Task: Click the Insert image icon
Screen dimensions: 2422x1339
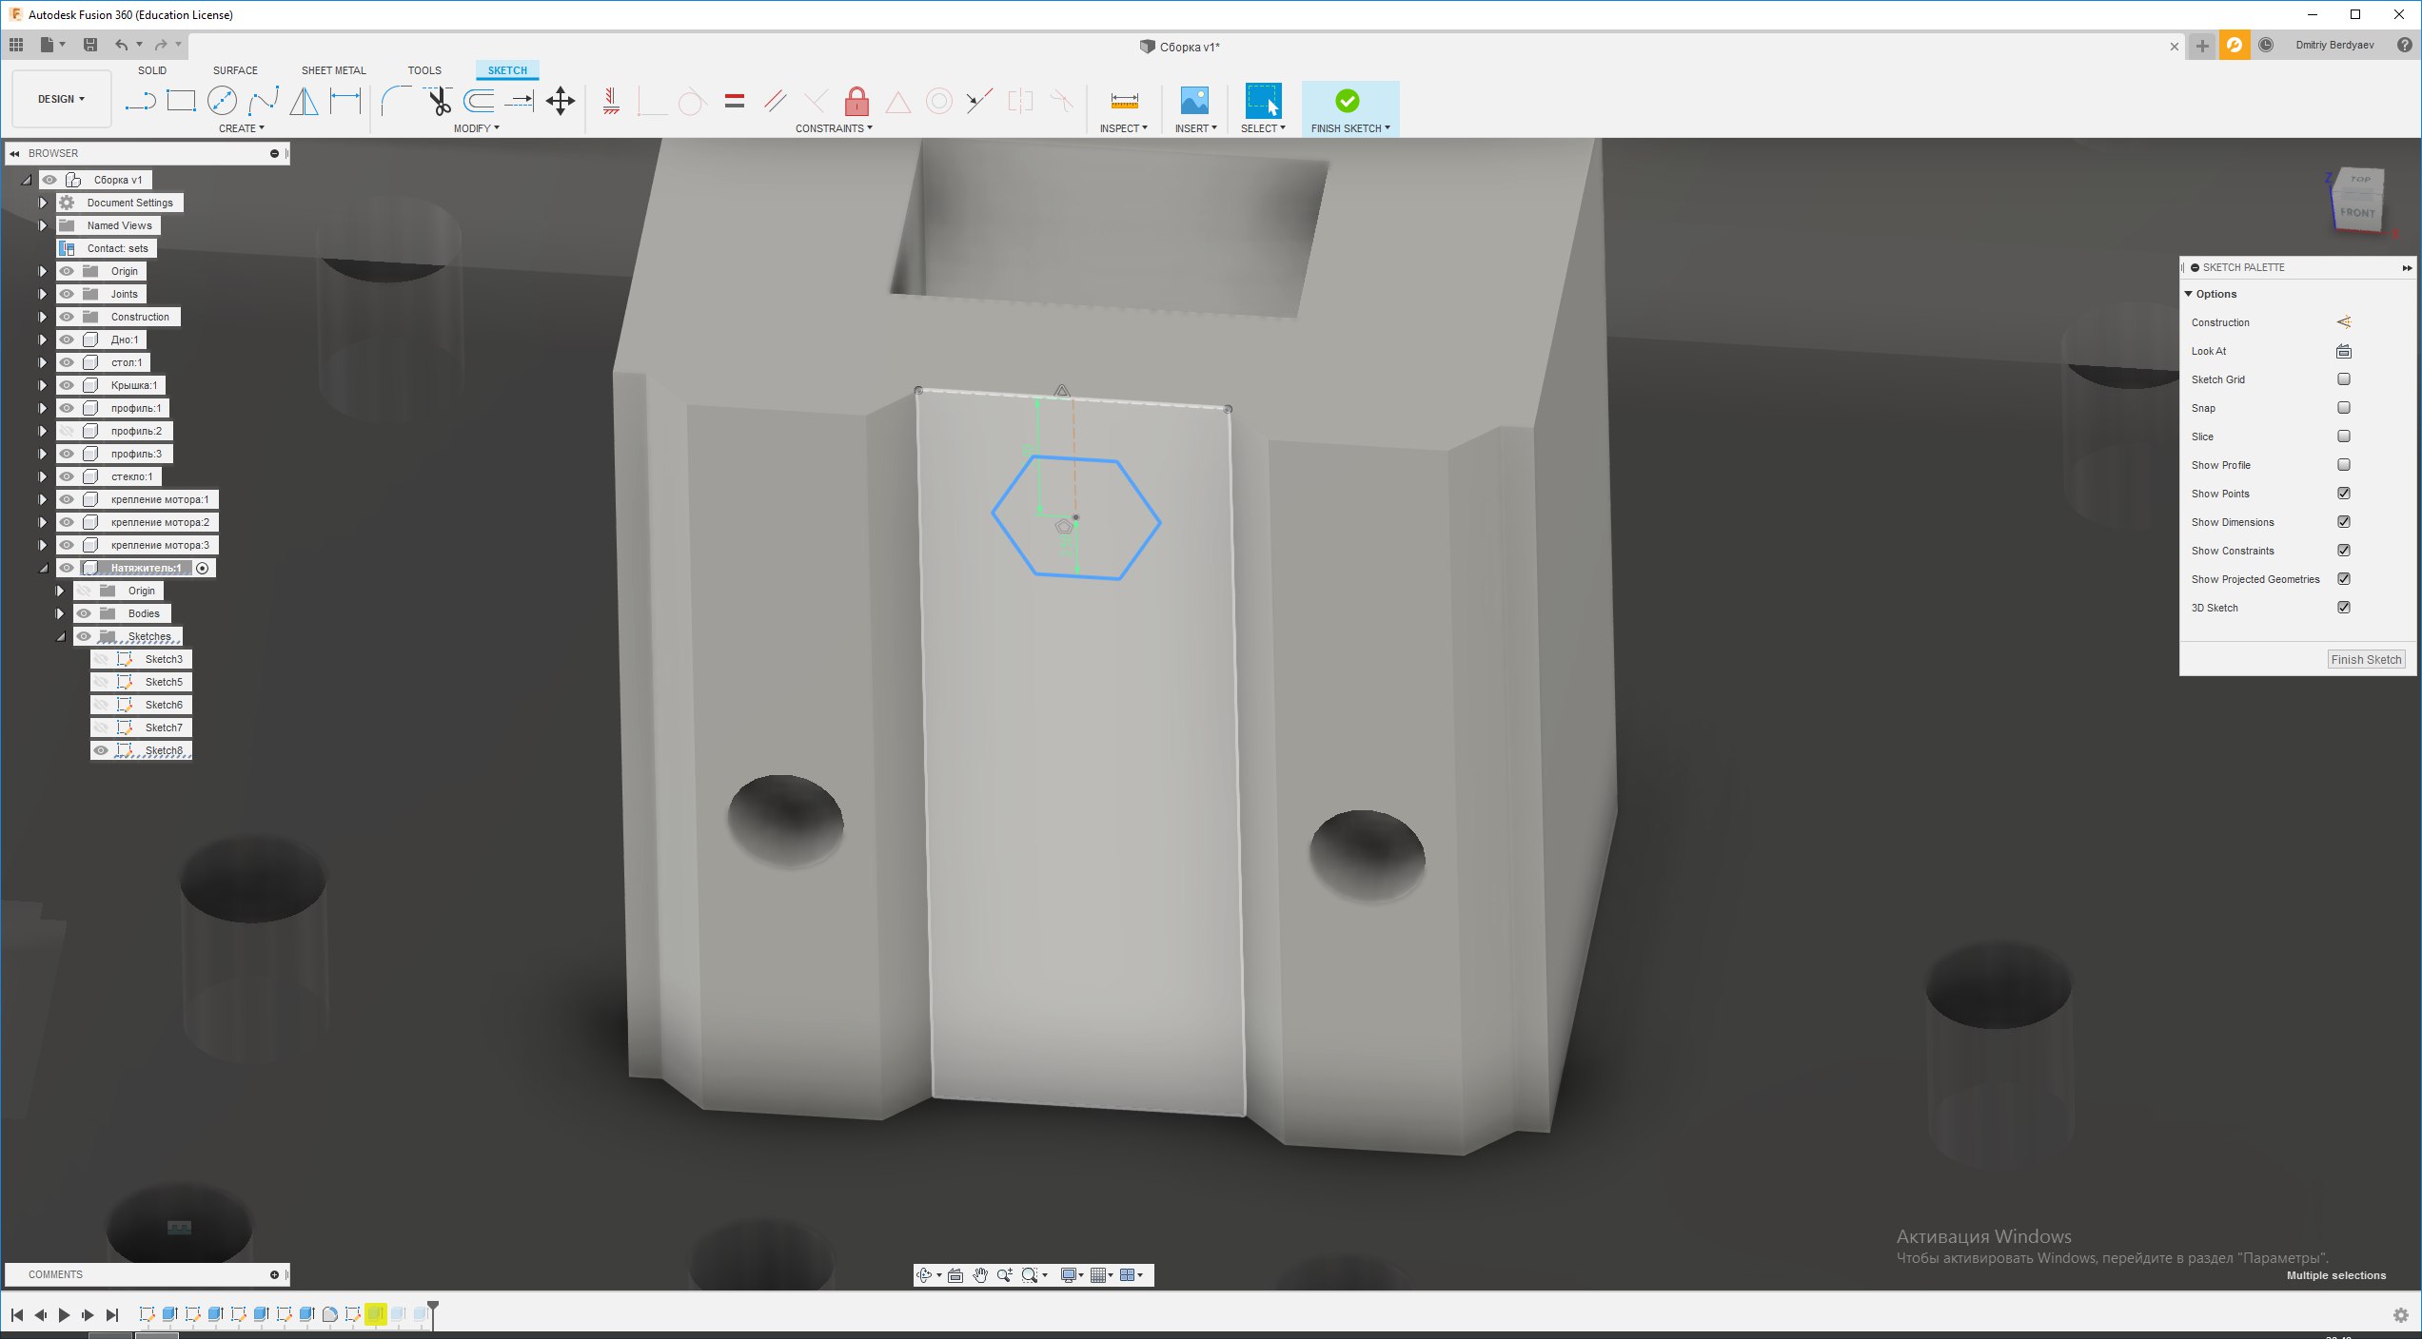Action: pos(1194,101)
